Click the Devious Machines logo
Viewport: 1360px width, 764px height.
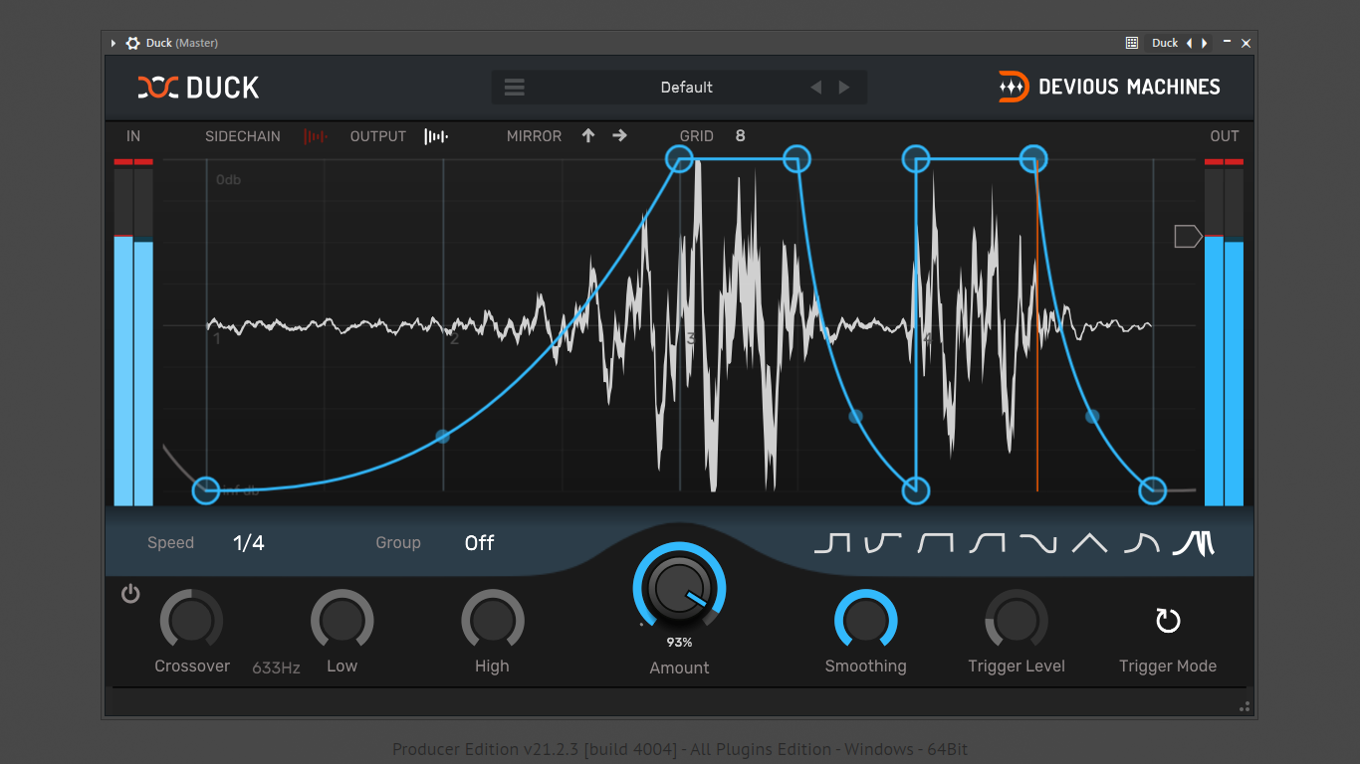(x=1109, y=87)
